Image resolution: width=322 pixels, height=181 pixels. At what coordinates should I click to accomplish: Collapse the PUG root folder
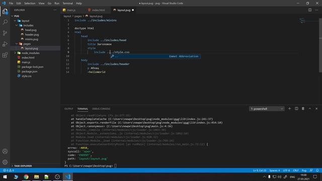coord(16,16)
